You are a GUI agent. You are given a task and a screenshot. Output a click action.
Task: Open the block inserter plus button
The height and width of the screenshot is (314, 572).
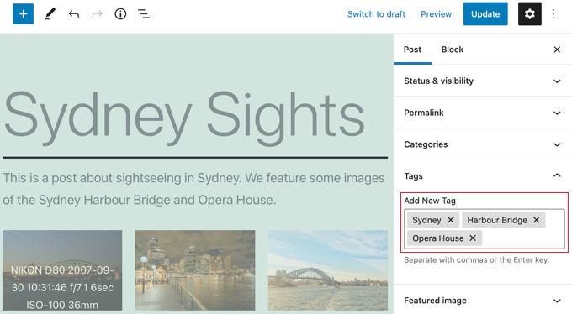[23, 13]
